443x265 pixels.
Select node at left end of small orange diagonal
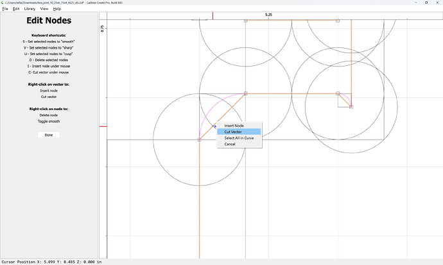click(338, 93)
